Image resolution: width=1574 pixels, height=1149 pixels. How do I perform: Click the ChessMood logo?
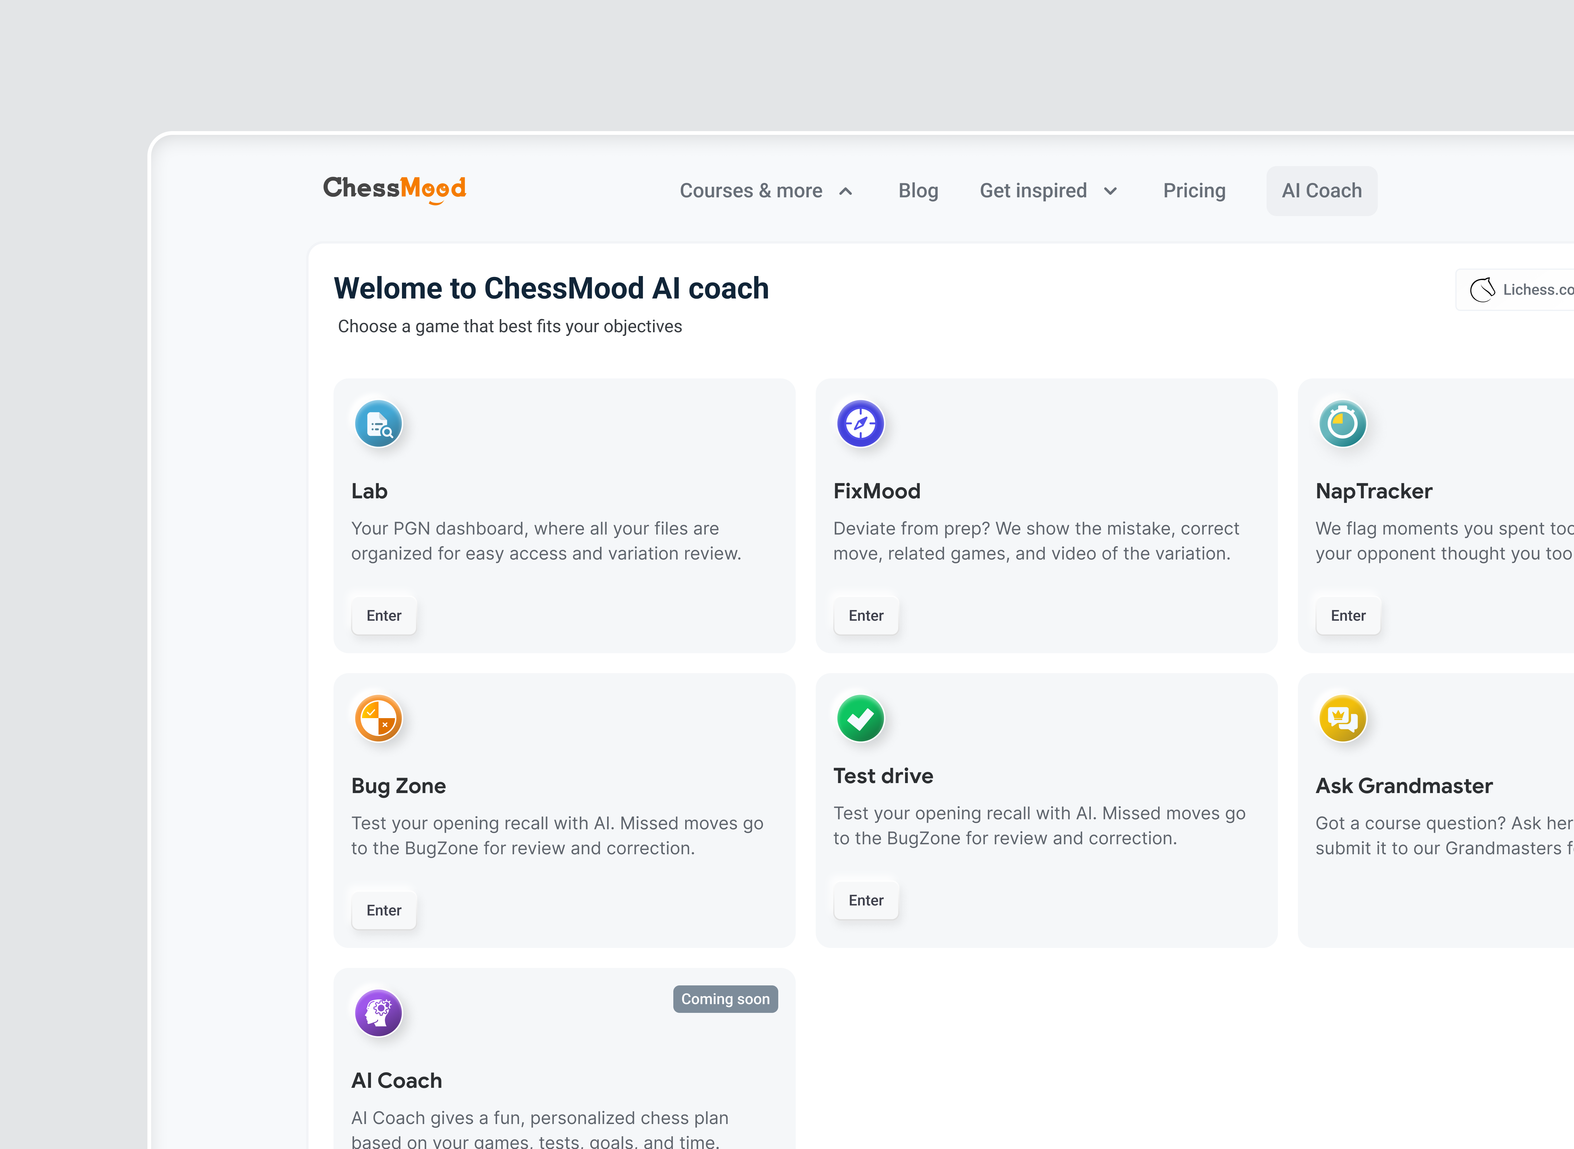[x=394, y=190]
